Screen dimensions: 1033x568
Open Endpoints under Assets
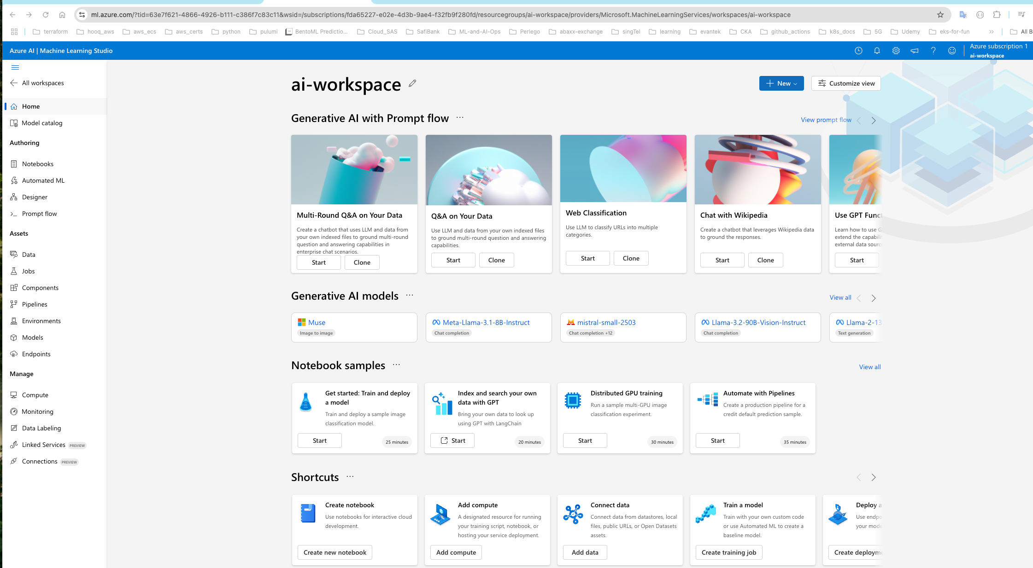click(54, 354)
